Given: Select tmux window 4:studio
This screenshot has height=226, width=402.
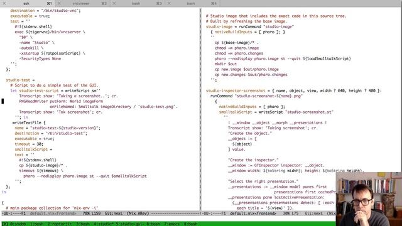Looking at the screenshot, I should point(104,223).
